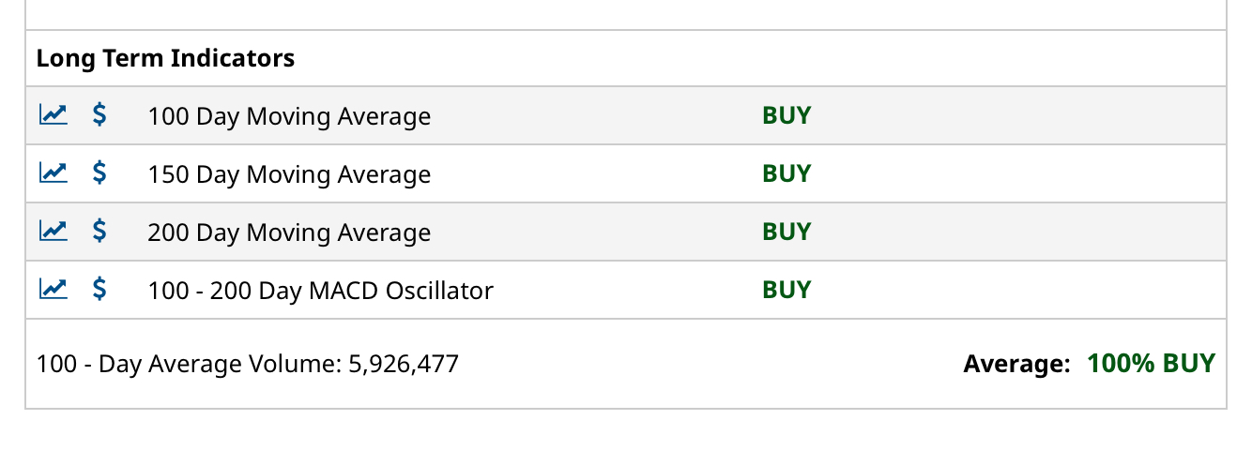Select the 150 Day Moving Average label
The width and height of the screenshot is (1252, 450).
pos(289,174)
